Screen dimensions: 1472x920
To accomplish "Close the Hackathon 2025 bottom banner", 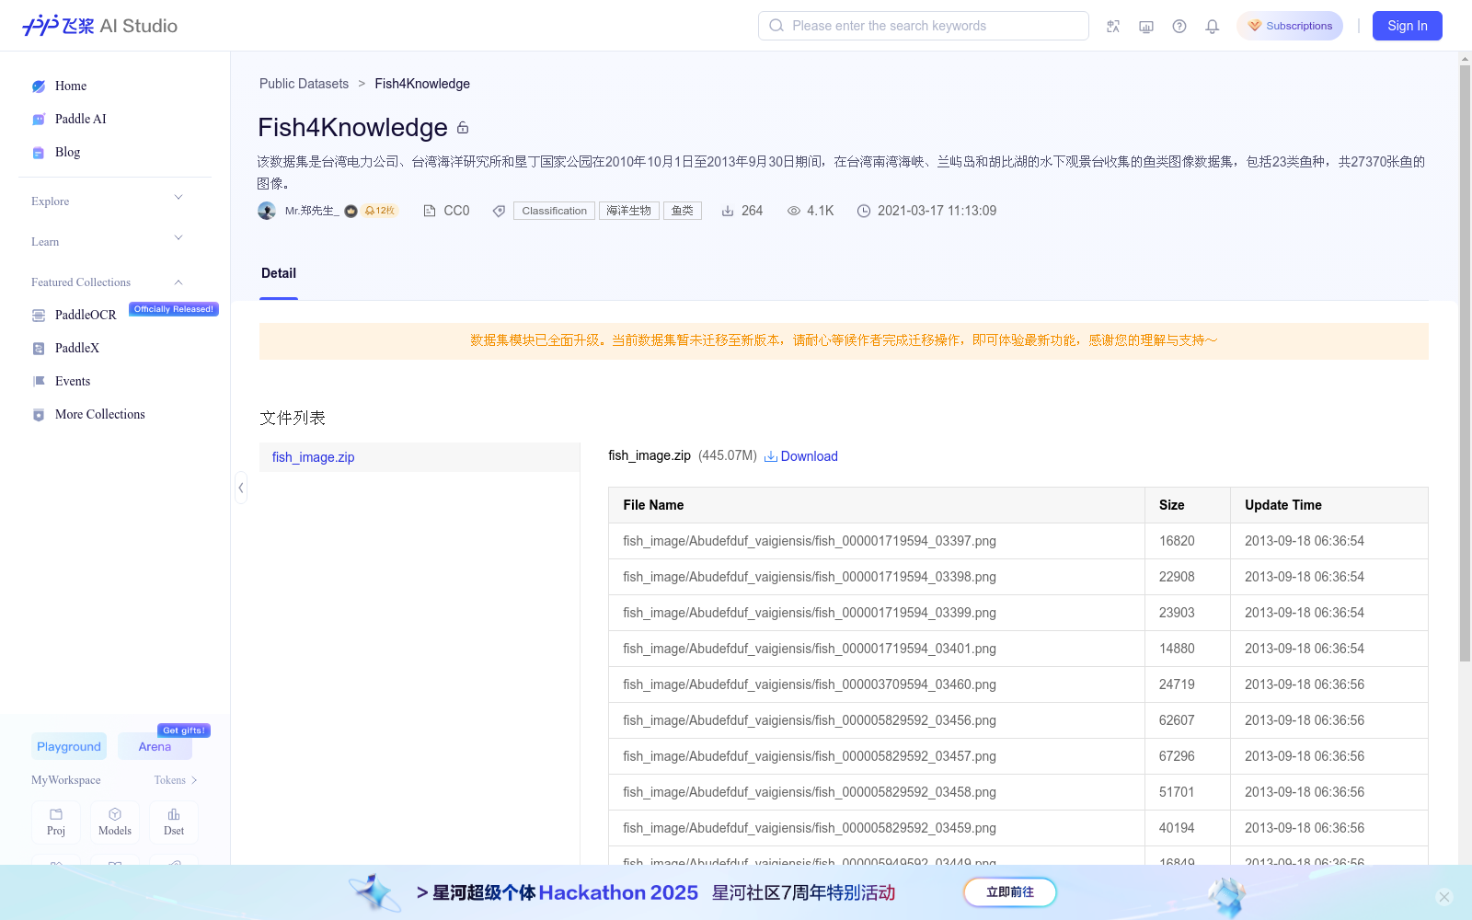I will tap(1444, 897).
